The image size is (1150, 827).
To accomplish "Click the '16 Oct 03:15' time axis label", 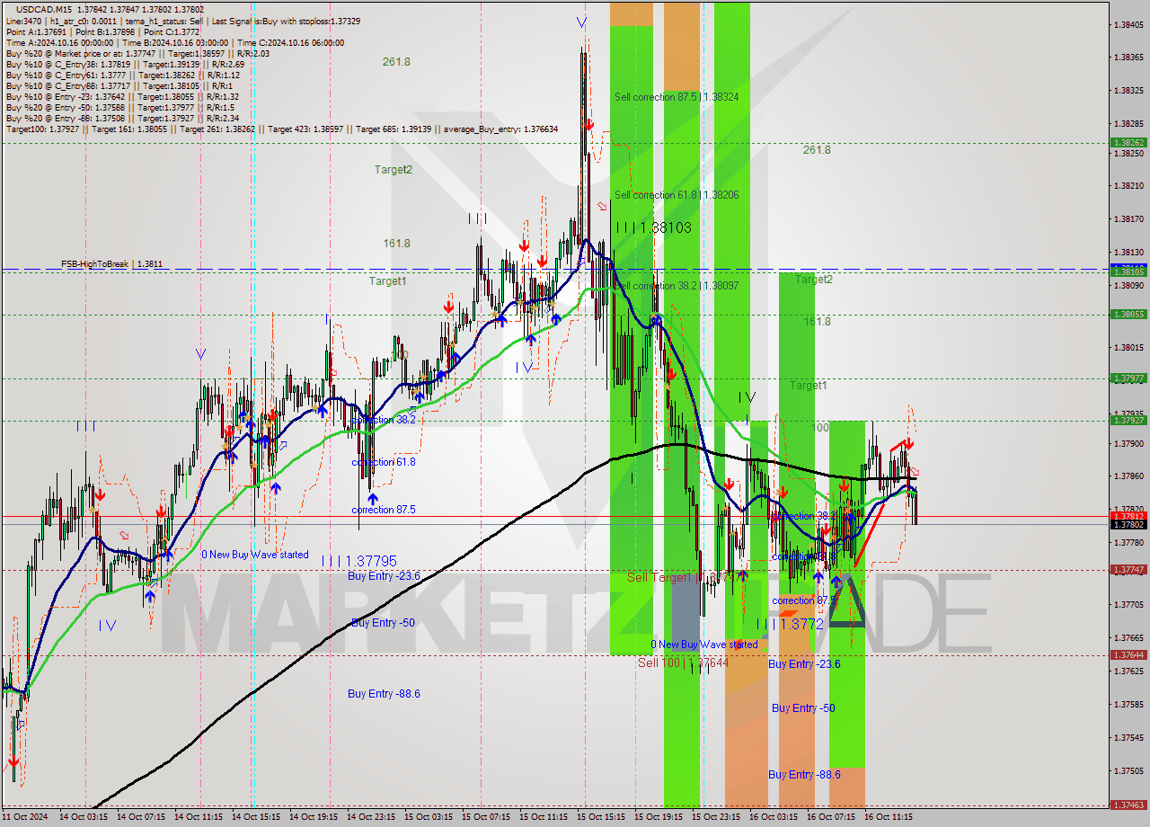I will pos(773,817).
